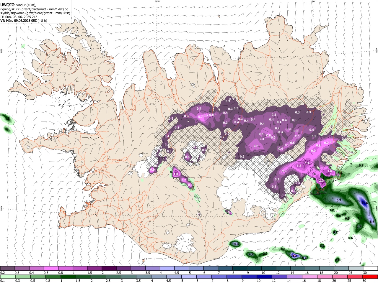
Task: Click the "1.8" snow value in central-west highlands
Action: [176, 174]
